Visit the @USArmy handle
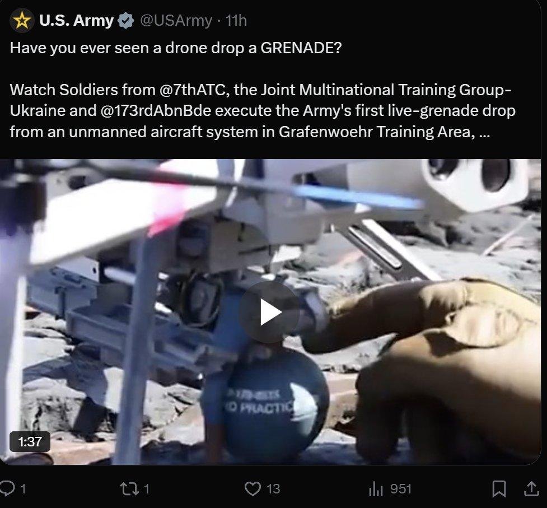Screen dimensions: 547x508 (x=176, y=21)
